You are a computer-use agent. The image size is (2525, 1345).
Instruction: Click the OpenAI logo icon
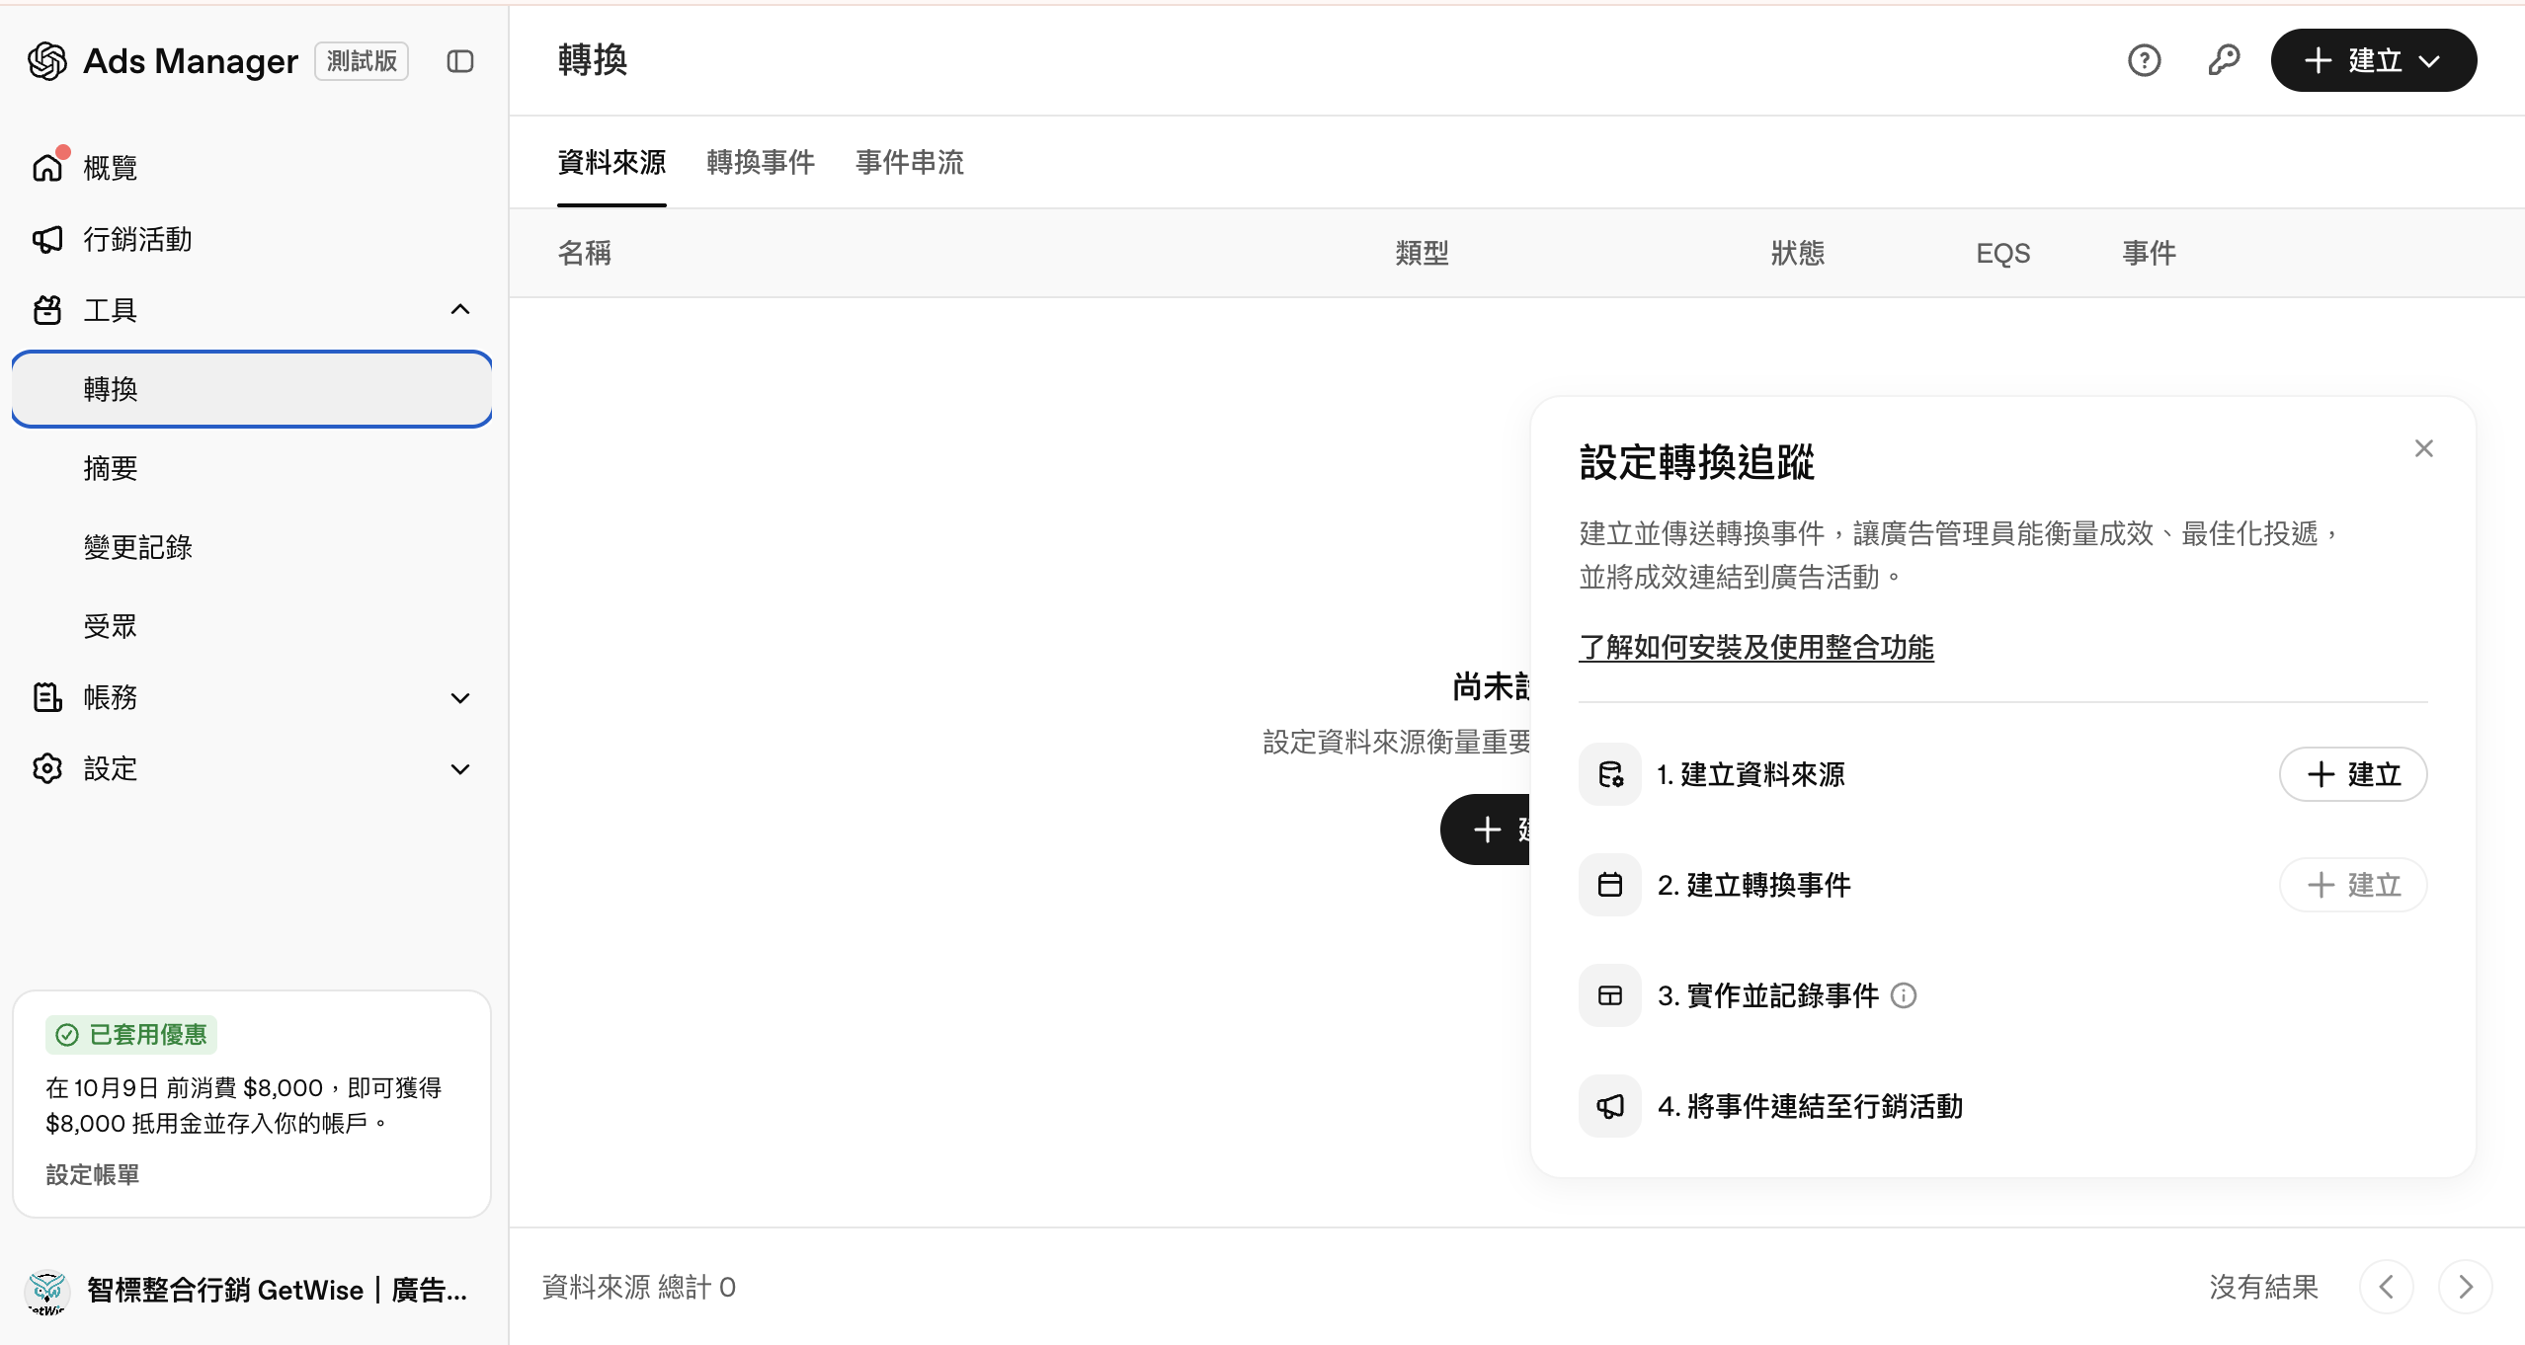coord(47,61)
